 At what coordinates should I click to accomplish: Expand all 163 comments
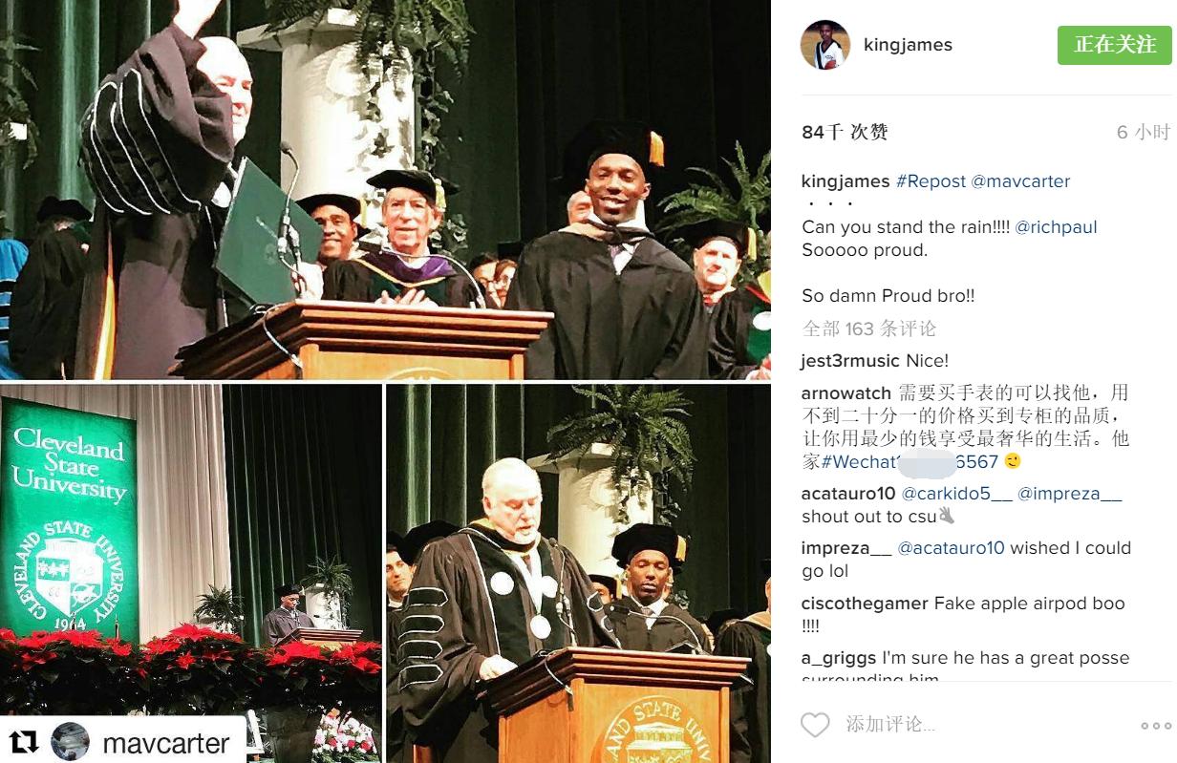(869, 329)
